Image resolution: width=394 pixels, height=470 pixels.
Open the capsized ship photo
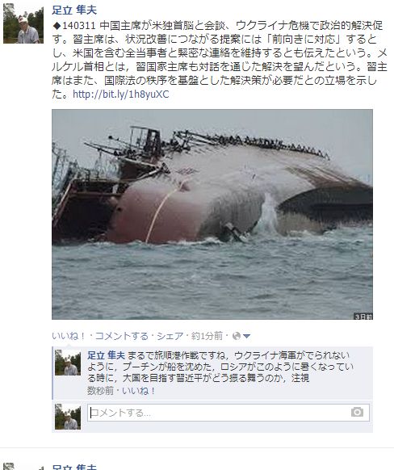212,214
